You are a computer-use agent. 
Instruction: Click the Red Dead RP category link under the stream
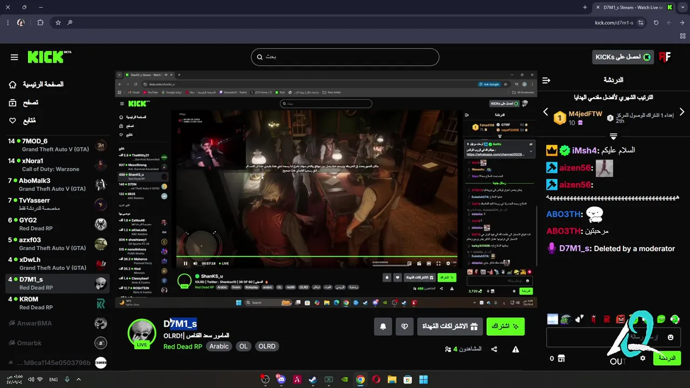[x=183, y=347]
